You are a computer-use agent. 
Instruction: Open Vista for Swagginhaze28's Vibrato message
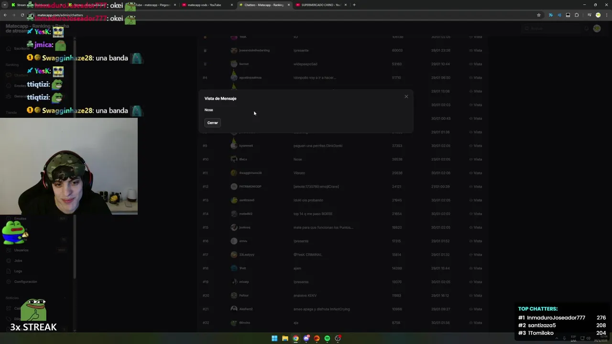[475, 173]
